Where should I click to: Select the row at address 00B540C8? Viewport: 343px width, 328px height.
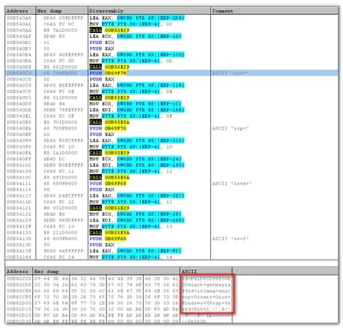coord(171,79)
